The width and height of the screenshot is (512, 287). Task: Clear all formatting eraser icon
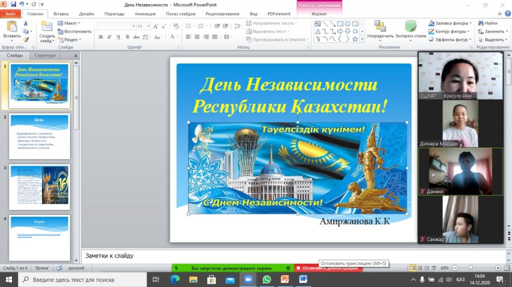(176, 26)
